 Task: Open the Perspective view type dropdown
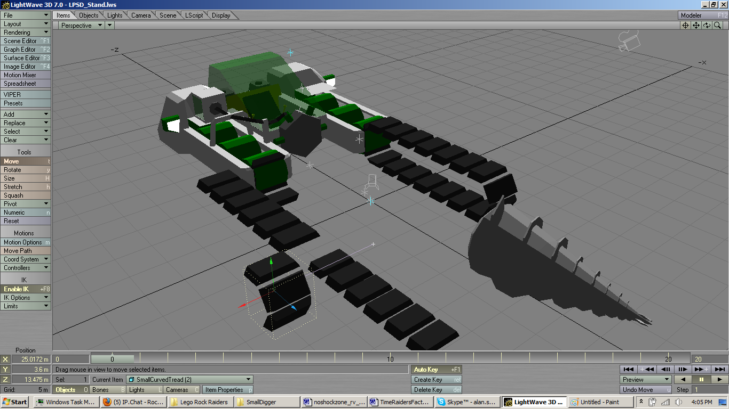point(81,25)
